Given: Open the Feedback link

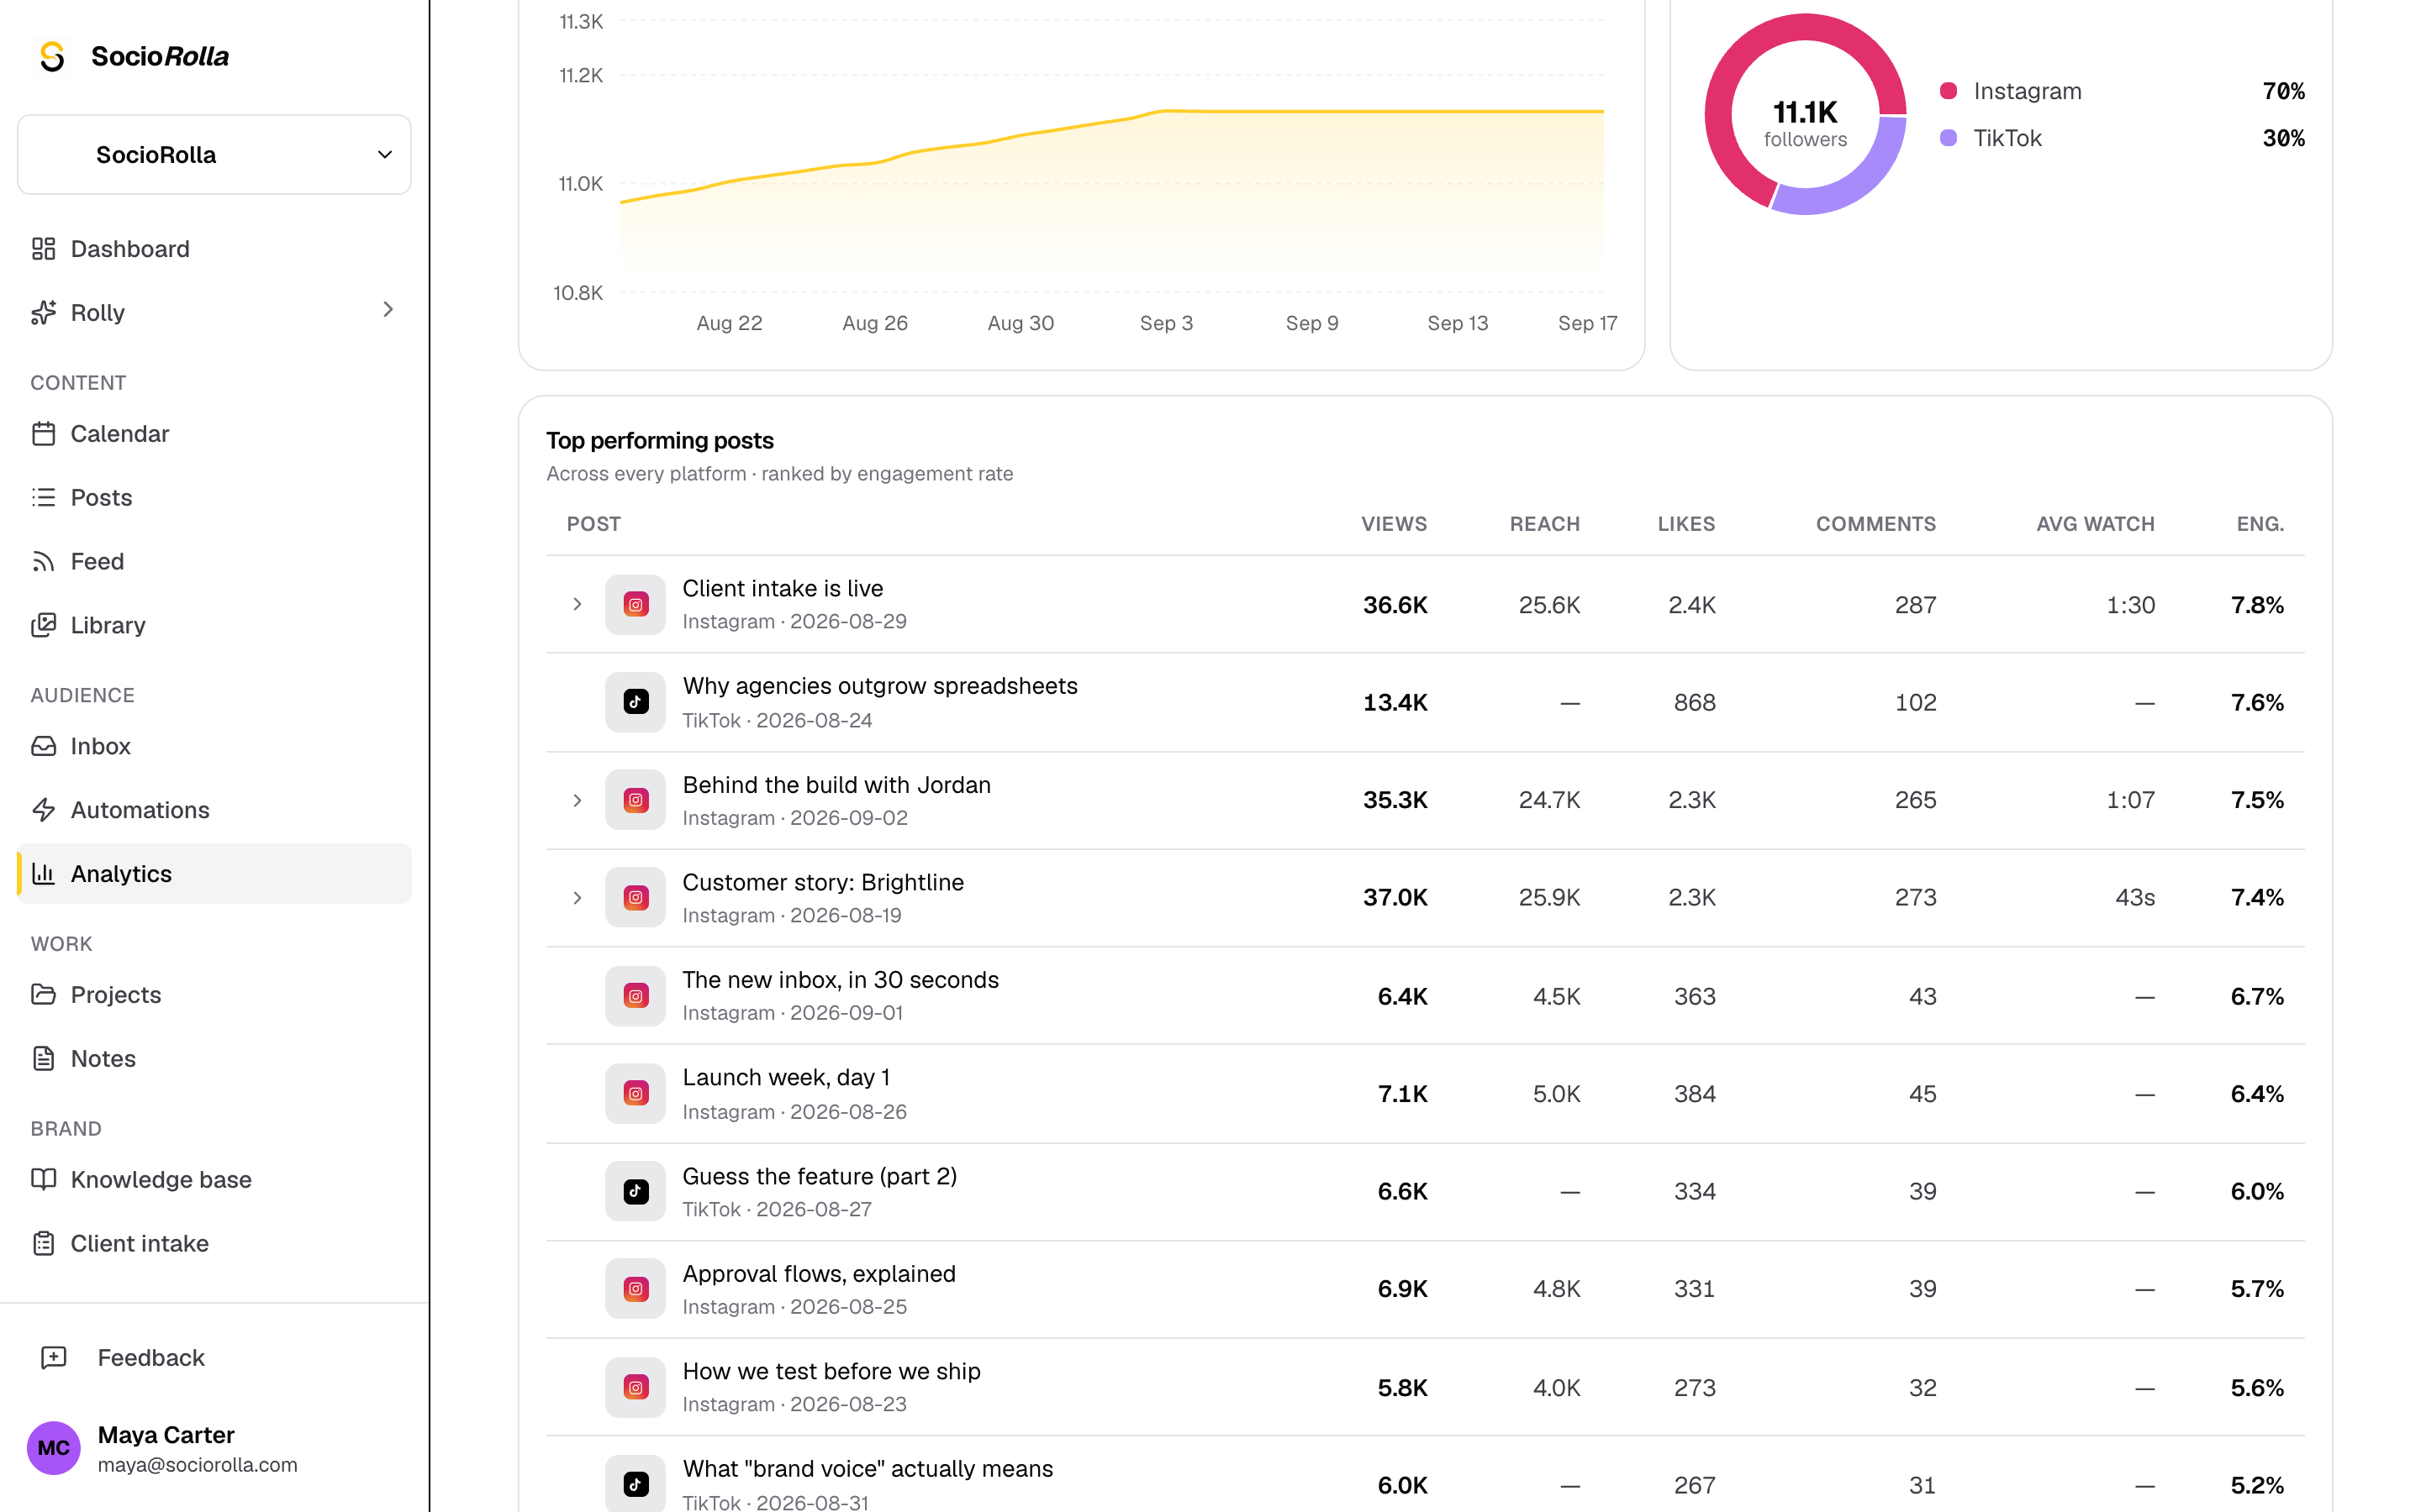Looking at the screenshot, I should pyautogui.click(x=214, y=1358).
